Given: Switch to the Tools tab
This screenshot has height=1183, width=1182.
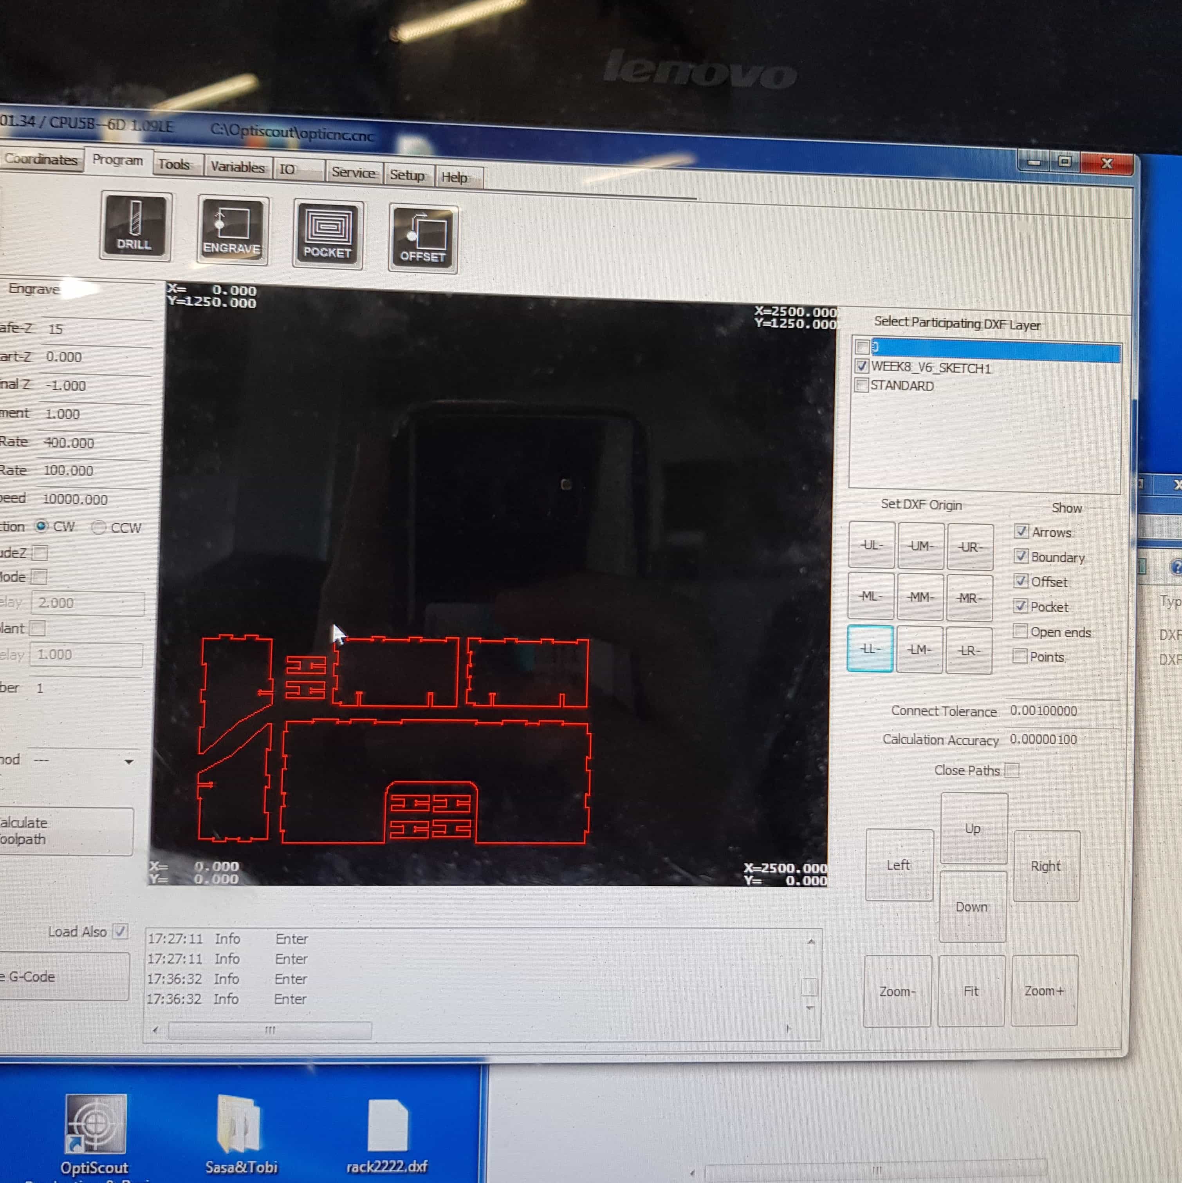Looking at the screenshot, I should coord(174,164).
